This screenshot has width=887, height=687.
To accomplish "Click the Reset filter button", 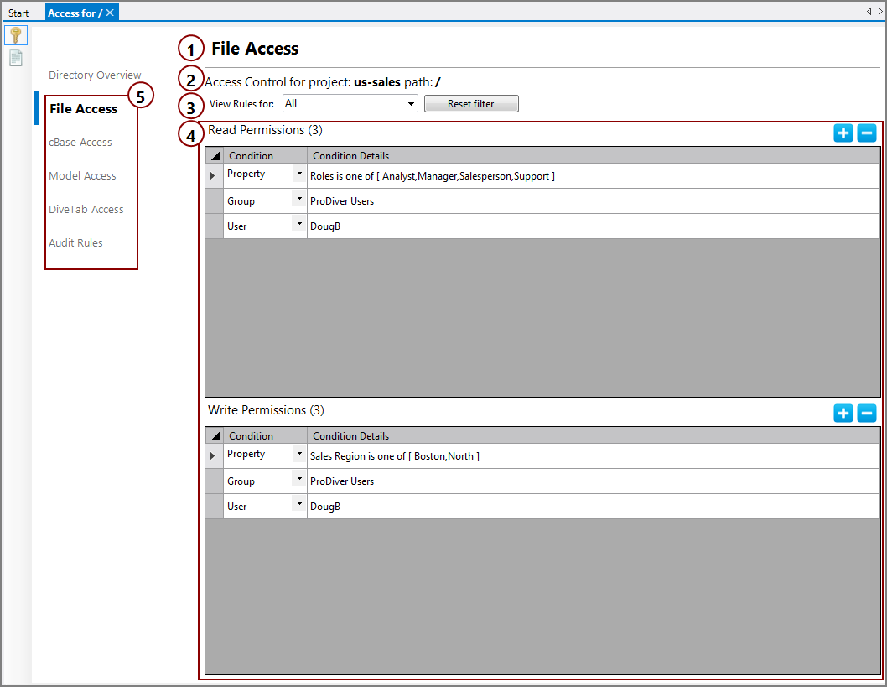I will coord(470,103).
